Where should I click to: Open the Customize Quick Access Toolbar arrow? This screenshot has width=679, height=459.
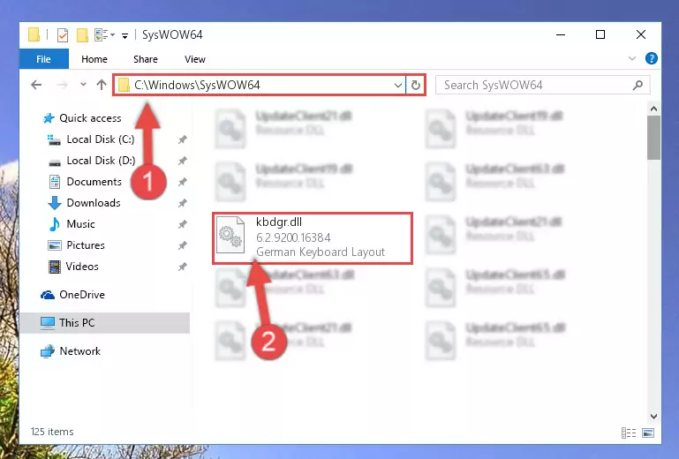(x=124, y=35)
